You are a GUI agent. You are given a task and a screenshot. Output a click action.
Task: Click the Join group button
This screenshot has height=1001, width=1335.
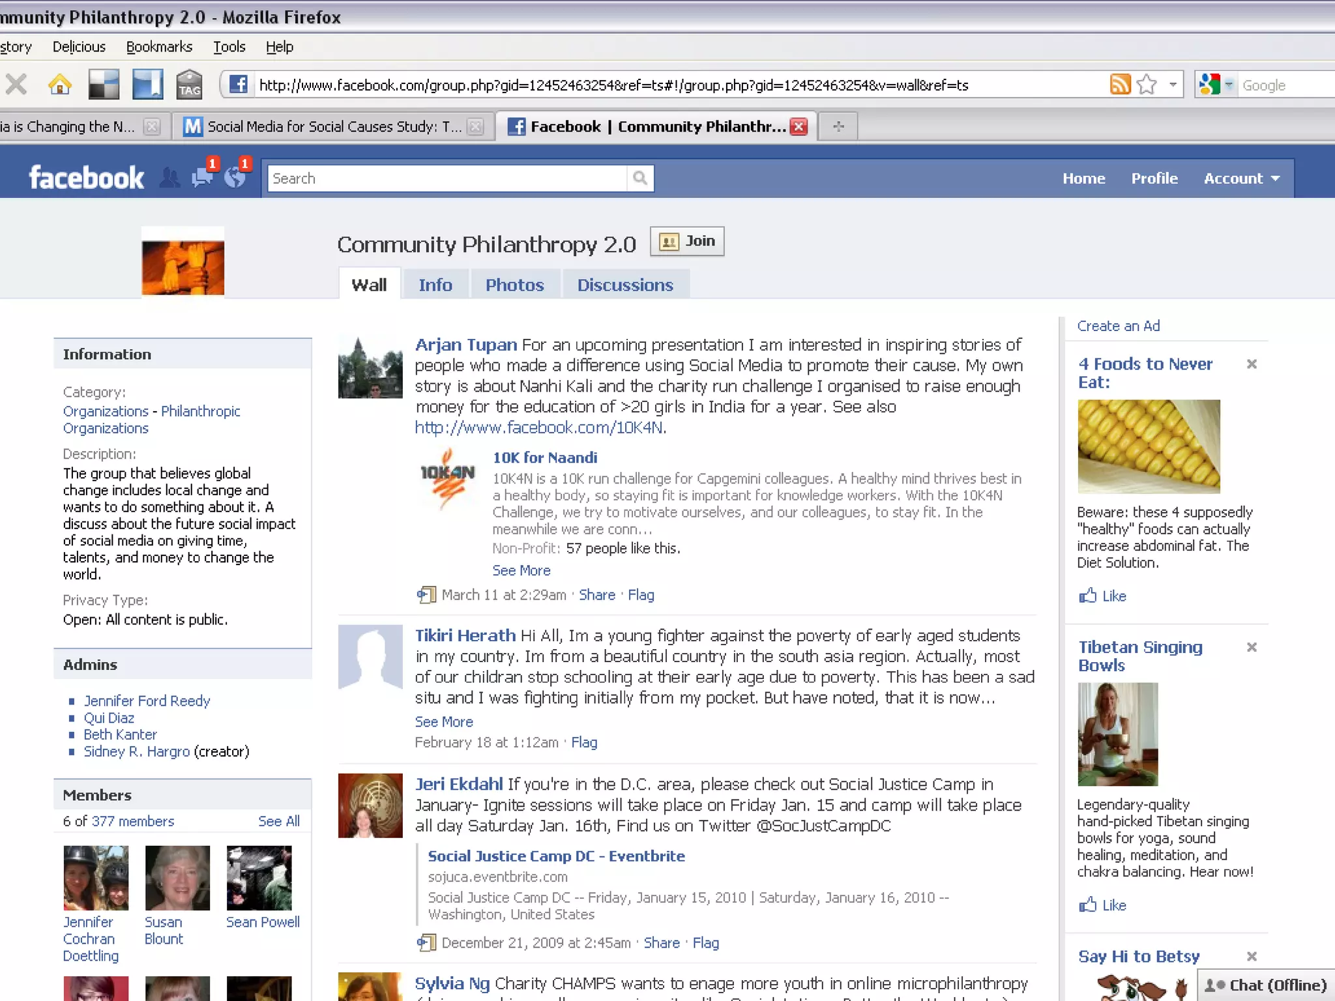click(x=687, y=241)
